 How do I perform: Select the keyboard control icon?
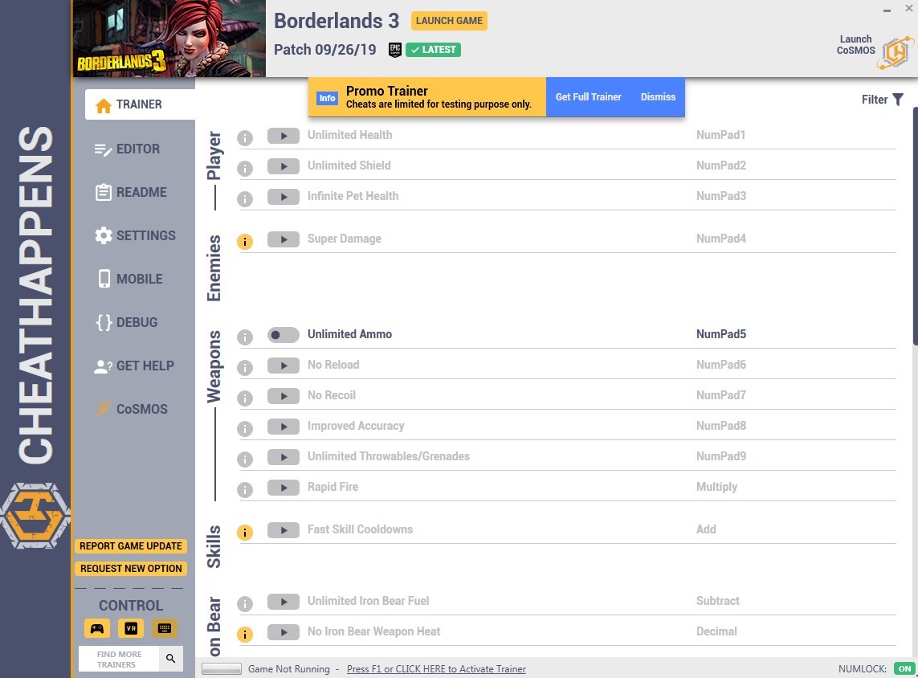tap(165, 628)
